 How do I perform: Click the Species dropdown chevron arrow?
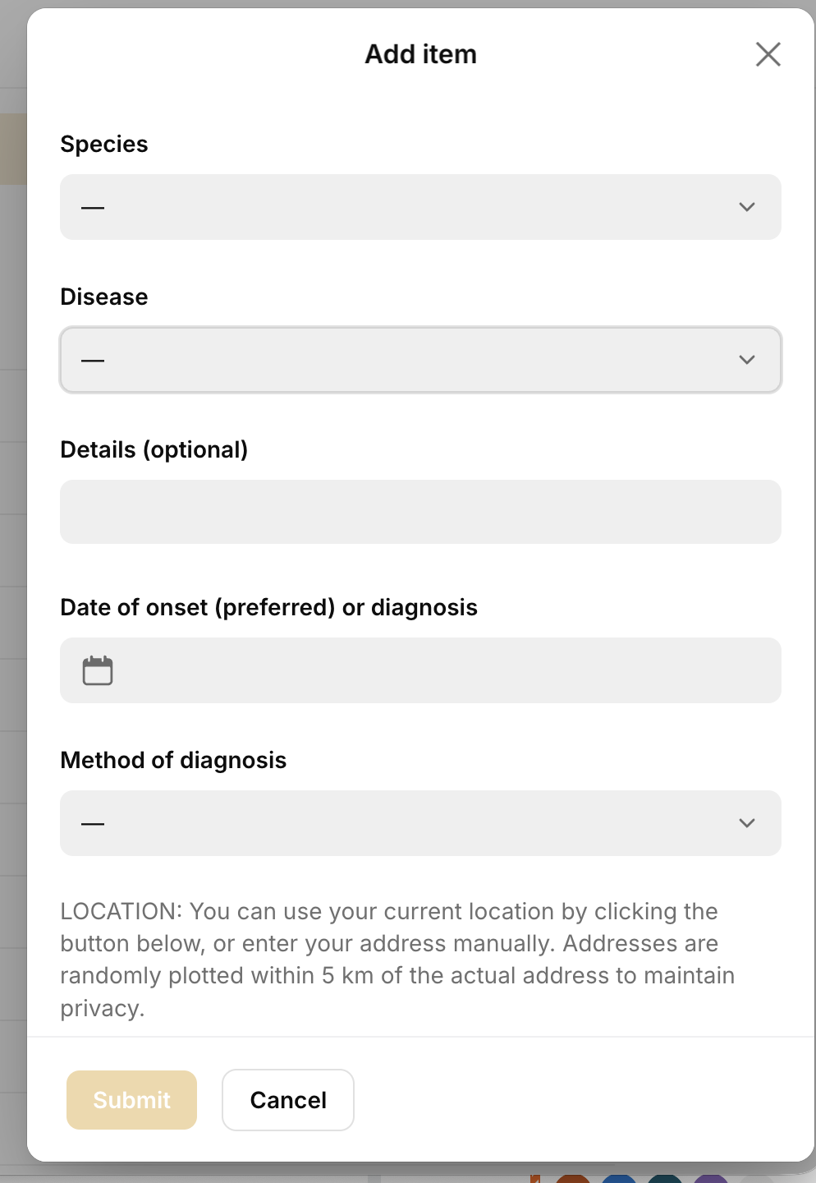click(x=746, y=207)
